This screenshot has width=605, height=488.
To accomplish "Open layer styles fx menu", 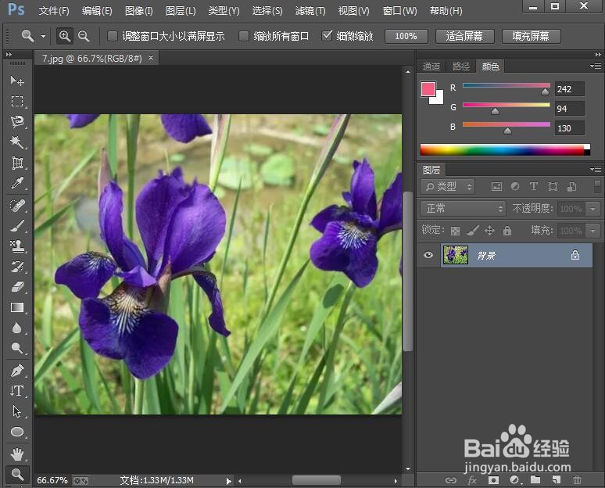I will (x=472, y=480).
